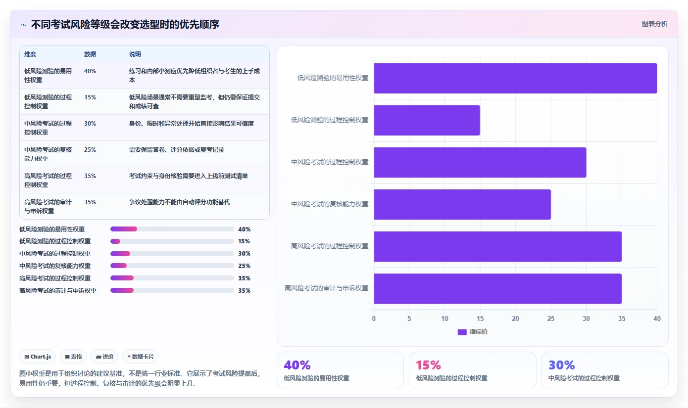Click the 40% stat card for 低风险测验的易用性权重
Image resolution: width=688 pixels, height=408 pixels.
pyautogui.click(x=340, y=370)
